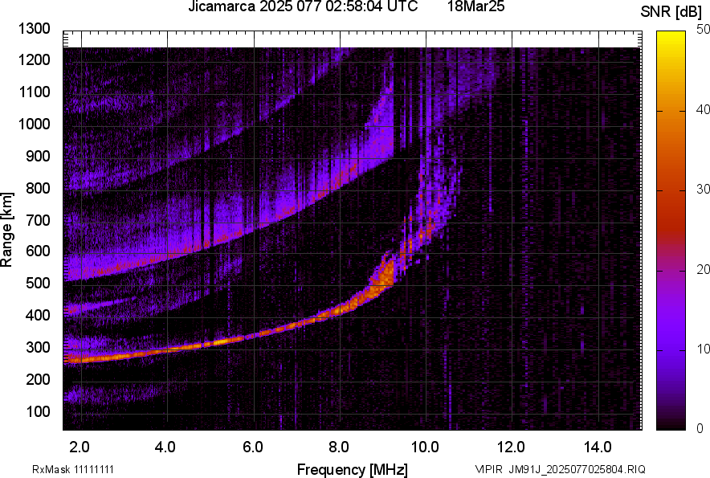Click range tick label '100'
This screenshot has height=478, width=710.
point(38,411)
